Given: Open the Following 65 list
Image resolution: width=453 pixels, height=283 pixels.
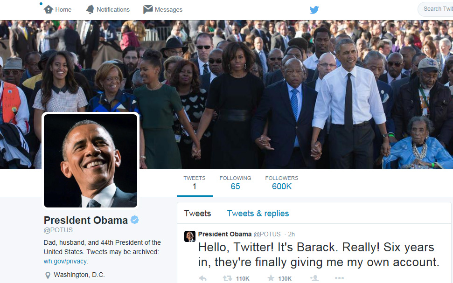Looking at the screenshot, I should coord(235,183).
